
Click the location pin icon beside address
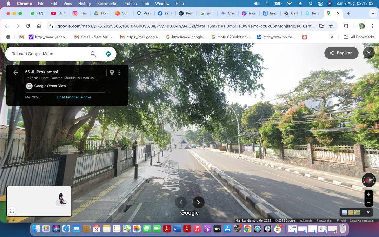[112, 73]
